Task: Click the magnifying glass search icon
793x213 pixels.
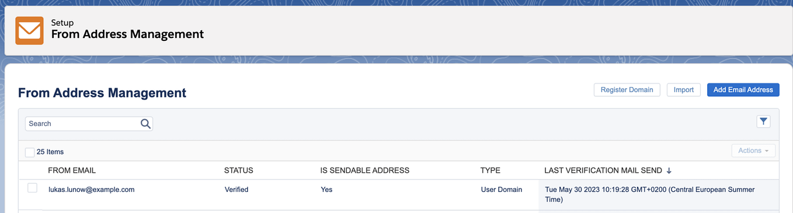Action: pos(145,124)
